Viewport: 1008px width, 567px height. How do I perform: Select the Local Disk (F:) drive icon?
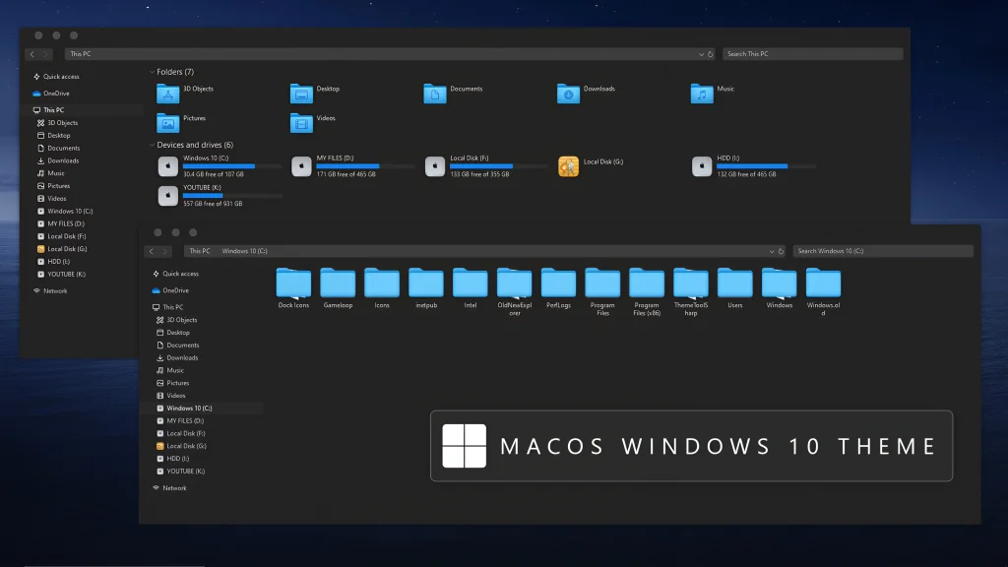(434, 166)
